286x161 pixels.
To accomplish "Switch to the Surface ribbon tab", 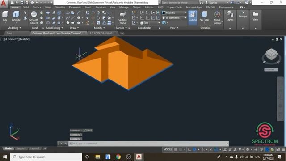I will 37,7.
